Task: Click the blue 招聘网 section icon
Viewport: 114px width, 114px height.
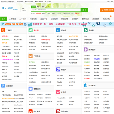Action: tap(58, 30)
